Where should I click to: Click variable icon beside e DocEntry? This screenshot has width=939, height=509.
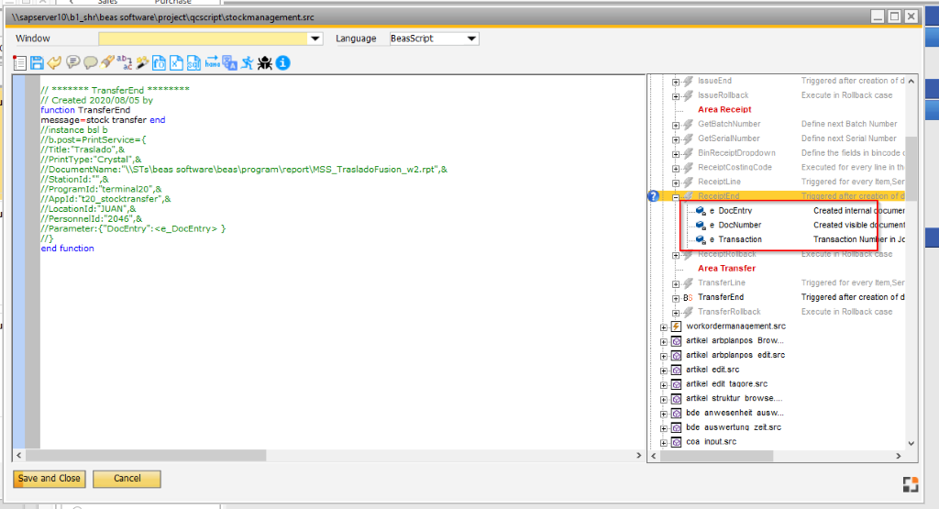(x=700, y=211)
